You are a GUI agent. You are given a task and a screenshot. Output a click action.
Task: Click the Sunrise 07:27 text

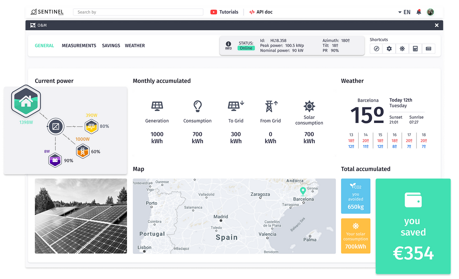click(416, 120)
